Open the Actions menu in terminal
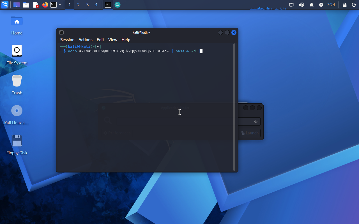Viewport: 359px width, 224px height. coord(86,40)
